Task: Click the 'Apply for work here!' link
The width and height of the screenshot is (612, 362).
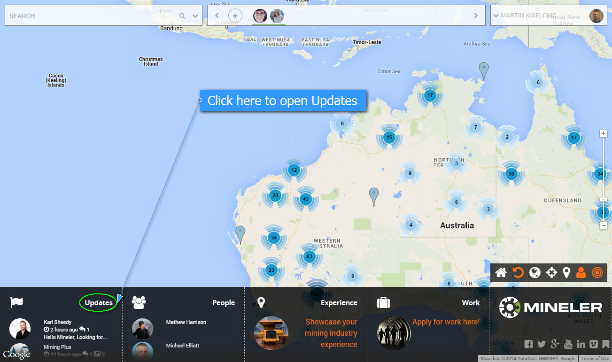Action: pyautogui.click(x=446, y=322)
